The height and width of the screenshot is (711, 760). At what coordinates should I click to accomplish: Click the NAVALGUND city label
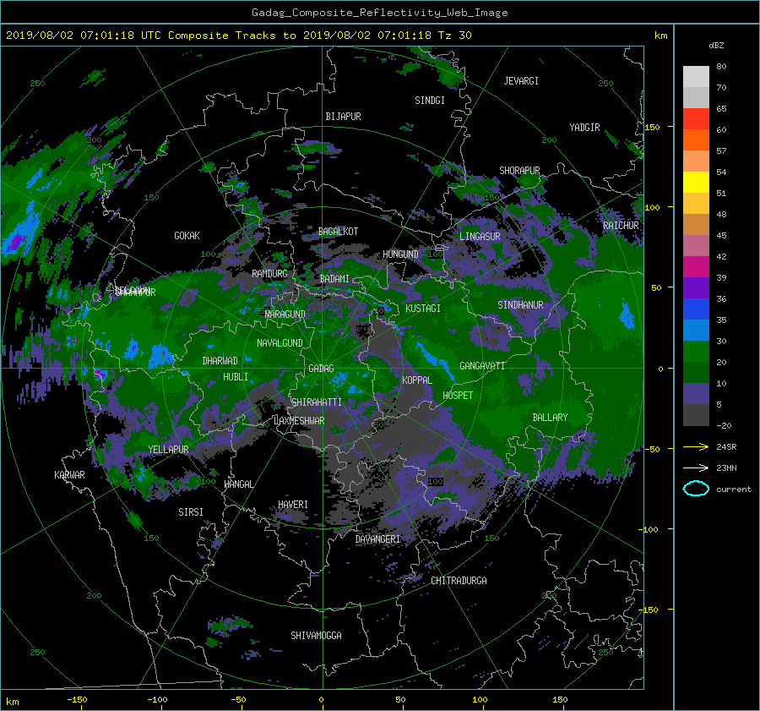pos(280,343)
